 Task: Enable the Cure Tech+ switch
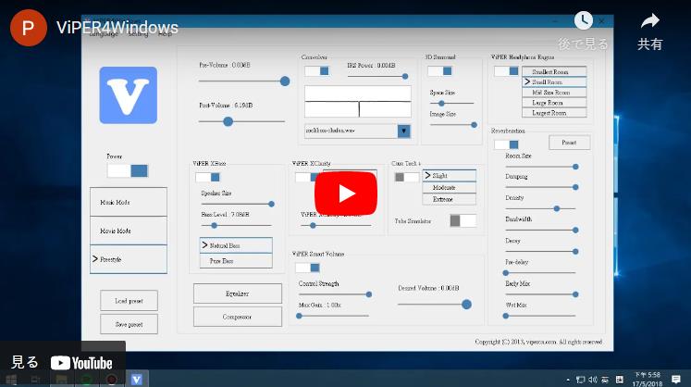[x=407, y=177]
